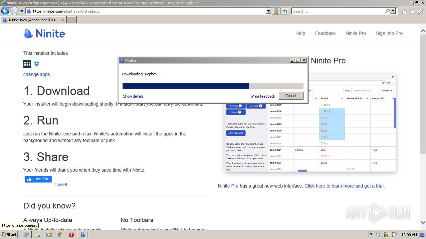
Task: Expand the address bar autocomplete dropdown
Action: point(269,11)
